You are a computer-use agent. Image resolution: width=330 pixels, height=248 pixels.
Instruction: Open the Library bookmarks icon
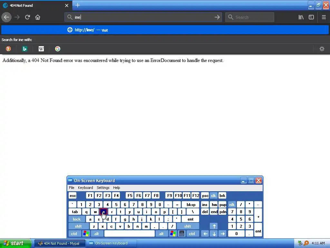pyautogui.click(x=301, y=17)
